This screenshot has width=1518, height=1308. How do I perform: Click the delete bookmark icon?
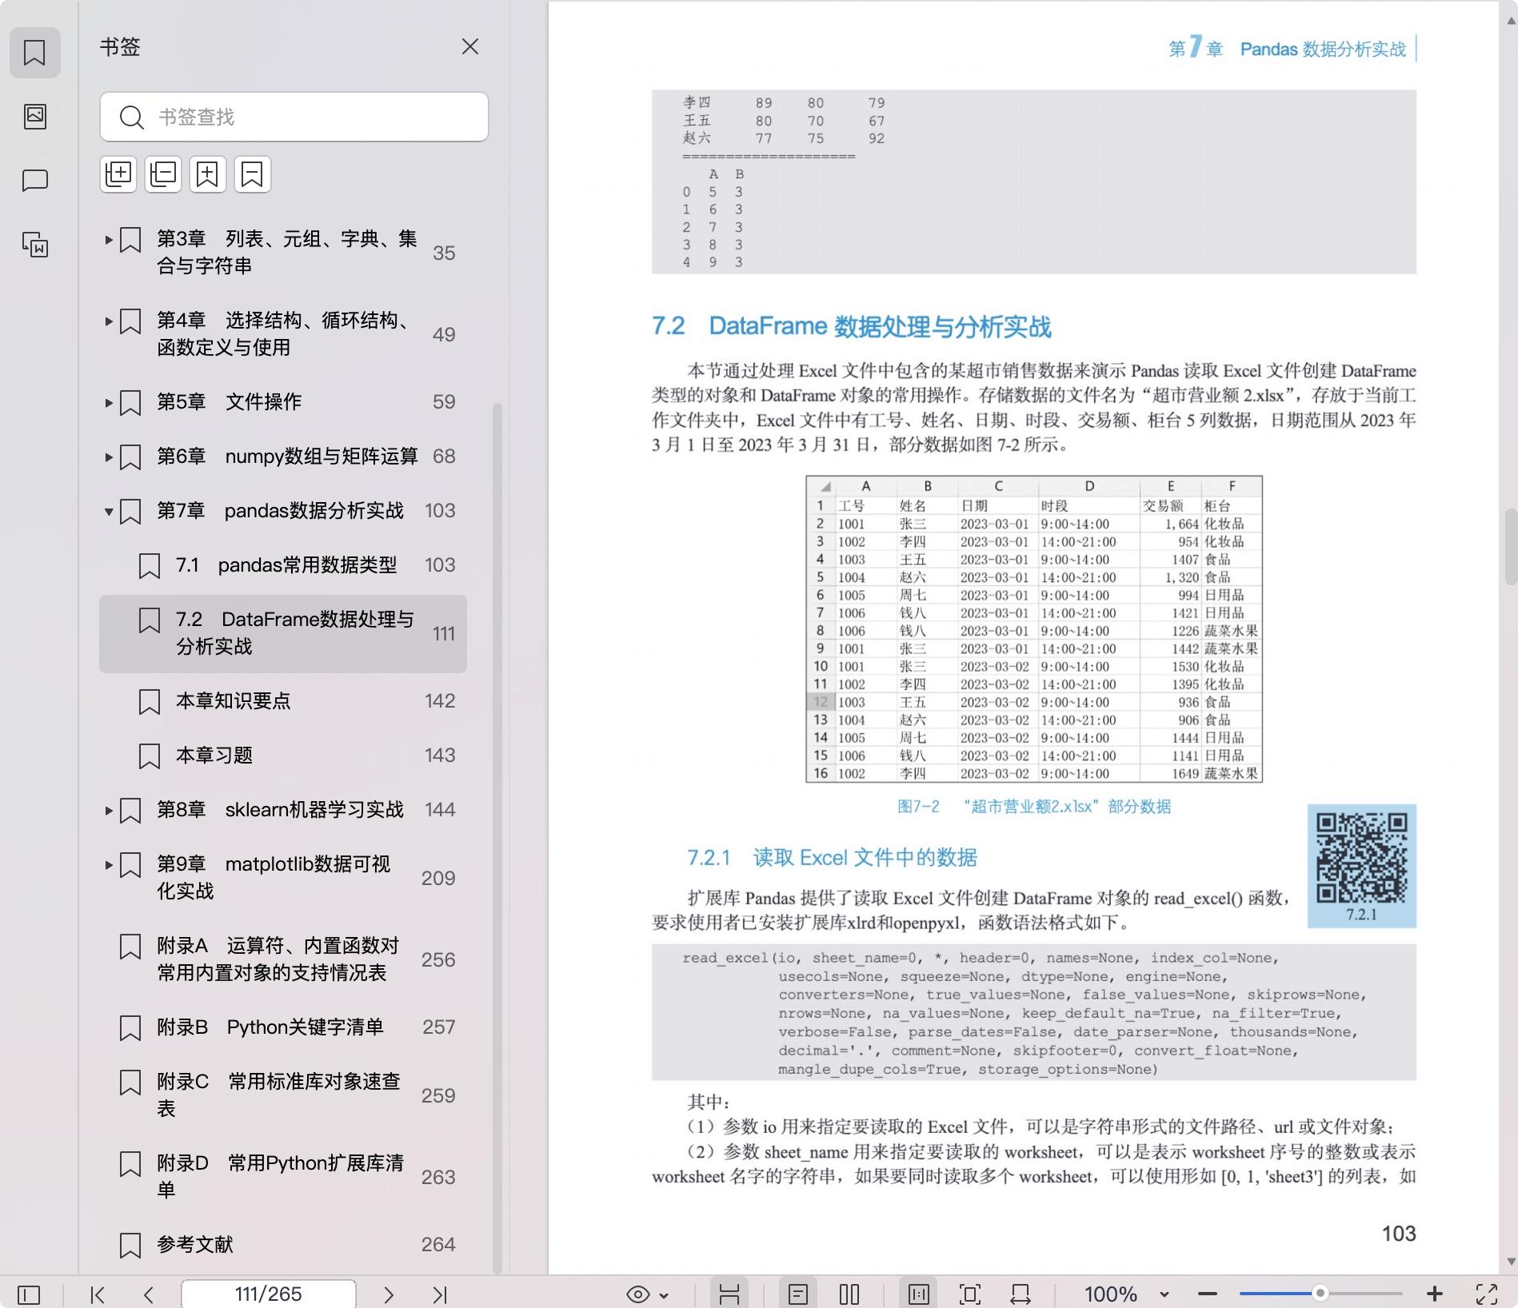tap(253, 173)
